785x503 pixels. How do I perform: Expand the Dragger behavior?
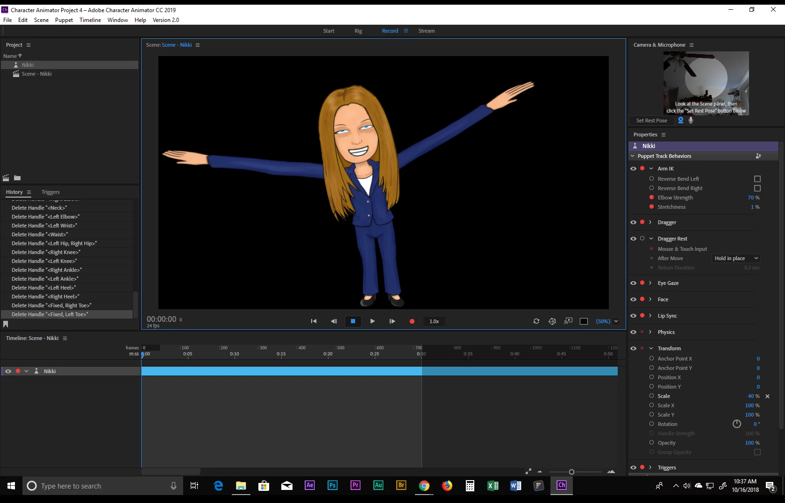point(650,222)
